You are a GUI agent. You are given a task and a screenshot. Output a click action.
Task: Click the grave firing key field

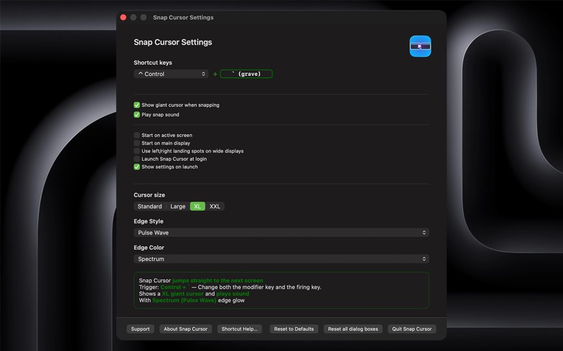[246, 74]
